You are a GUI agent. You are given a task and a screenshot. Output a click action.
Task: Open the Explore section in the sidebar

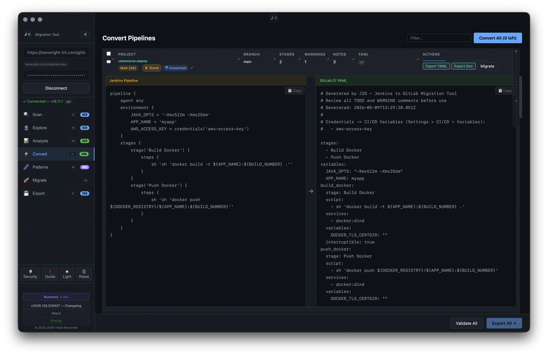point(56,127)
